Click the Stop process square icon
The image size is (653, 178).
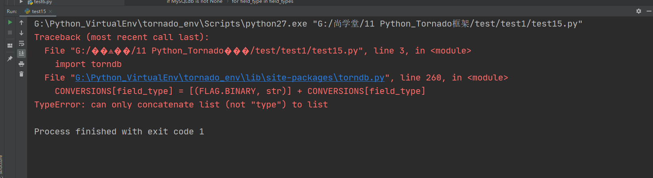pos(10,33)
